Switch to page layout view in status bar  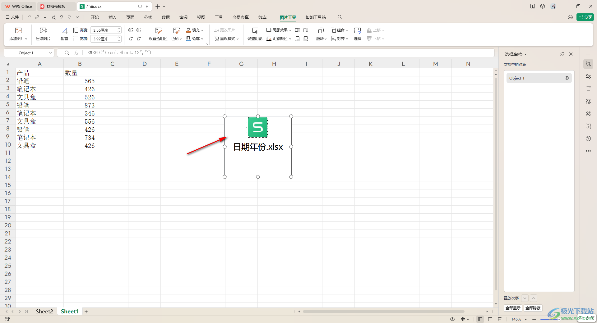(x=500, y=319)
